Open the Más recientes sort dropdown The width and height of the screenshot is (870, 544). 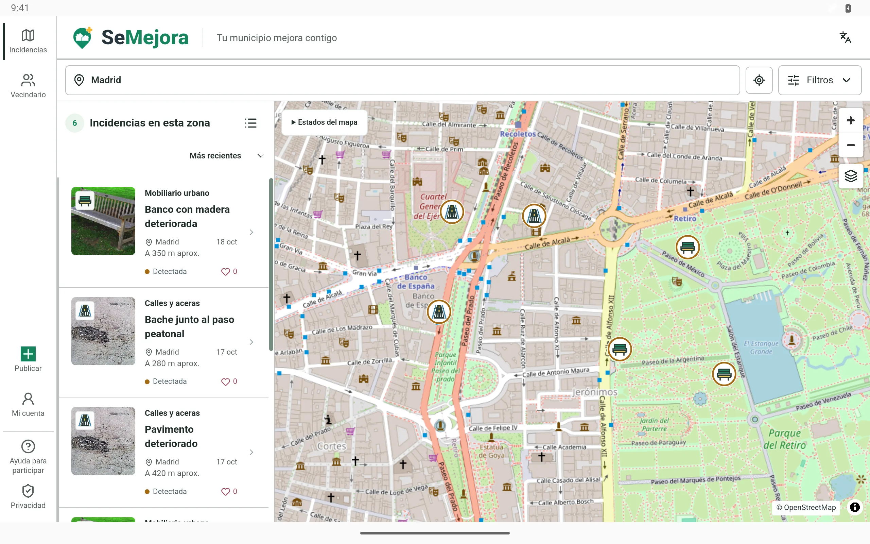click(x=226, y=156)
